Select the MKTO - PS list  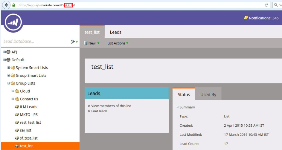pyautogui.click(x=29, y=115)
